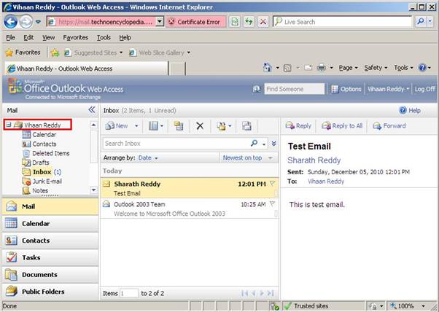Open the Search scope dropdown arrow
The width and height of the screenshot is (439, 312).
coord(264,144)
